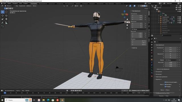Activate the Rotate tool

[x=6, y=16]
